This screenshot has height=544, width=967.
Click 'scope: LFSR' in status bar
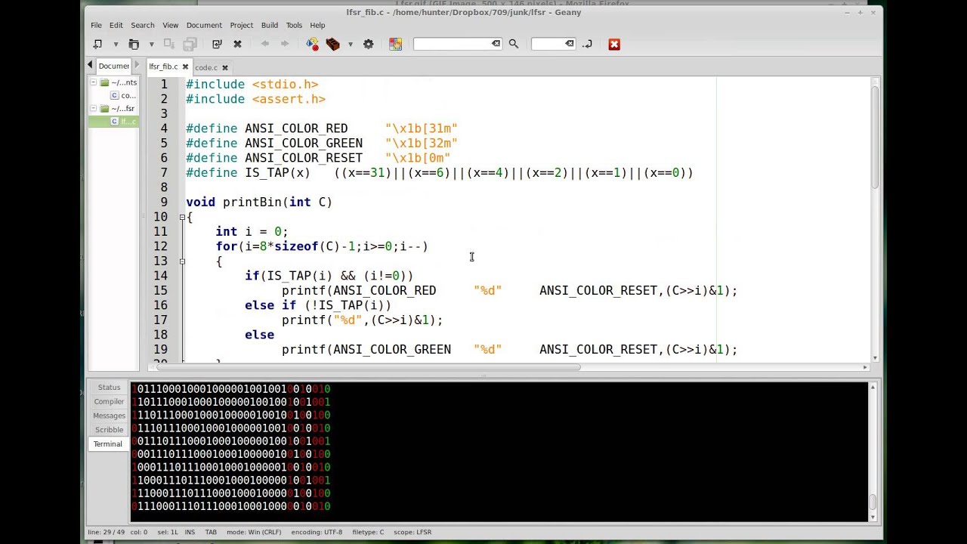click(412, 532)
